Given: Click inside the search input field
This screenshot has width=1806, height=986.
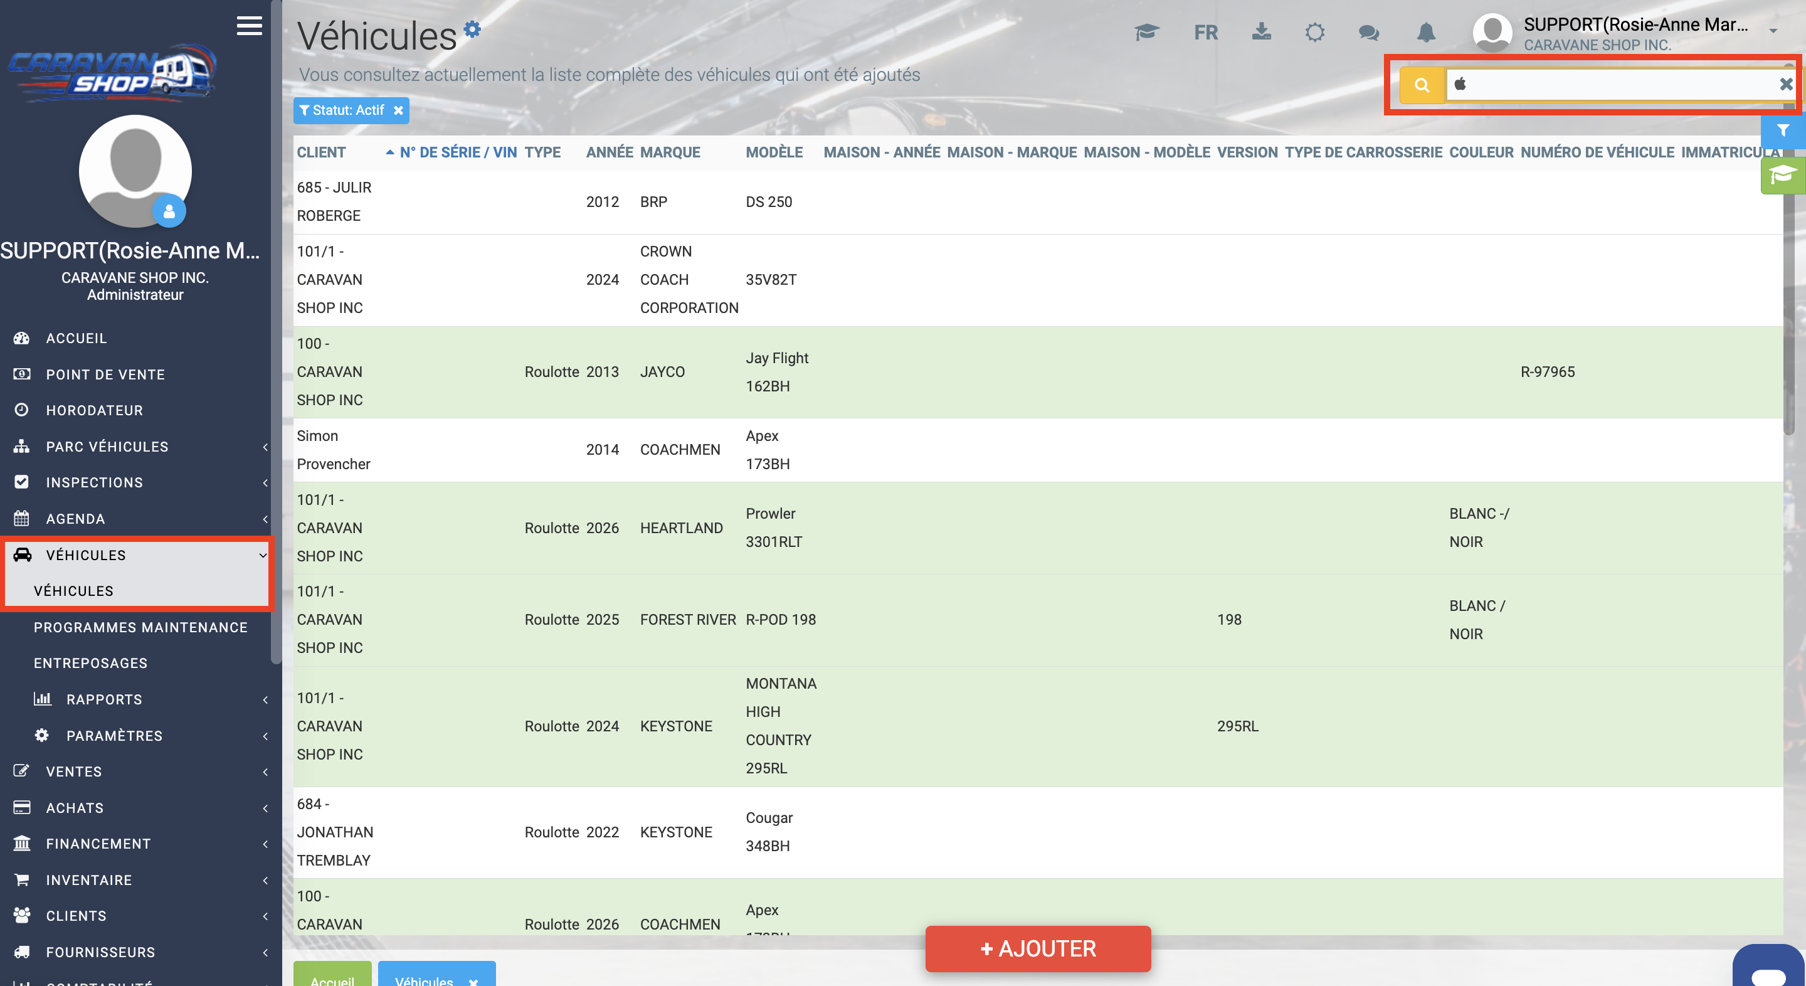Looking at the screenshot, I should click(x=1612, y=85).
